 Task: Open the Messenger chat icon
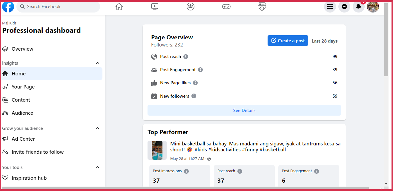coord(344,7)
